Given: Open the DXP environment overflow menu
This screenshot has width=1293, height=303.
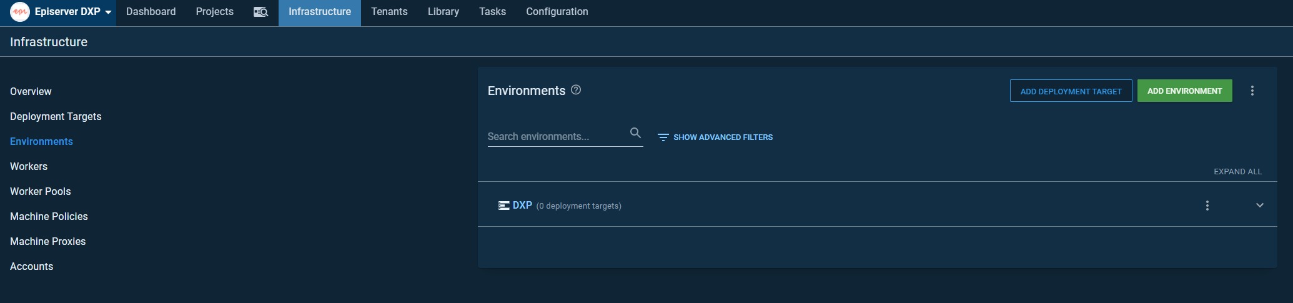Looking at the screenshot, I should [x=1207, y=206].
